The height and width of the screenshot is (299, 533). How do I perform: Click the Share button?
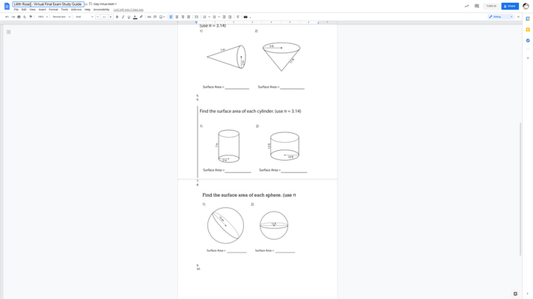click(x=510, y=6)
